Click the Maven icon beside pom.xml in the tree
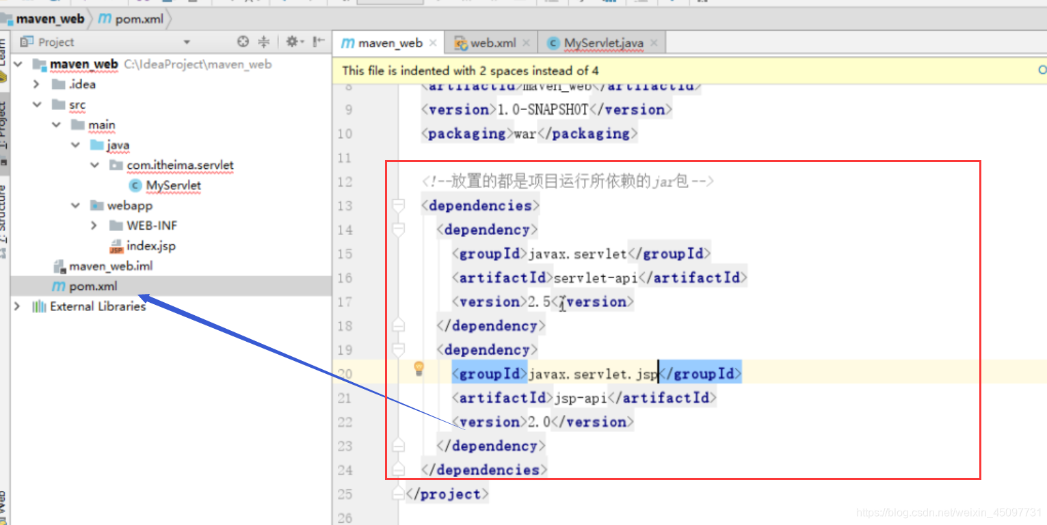Screen dimensions: 1047x525 coord(59,286)
